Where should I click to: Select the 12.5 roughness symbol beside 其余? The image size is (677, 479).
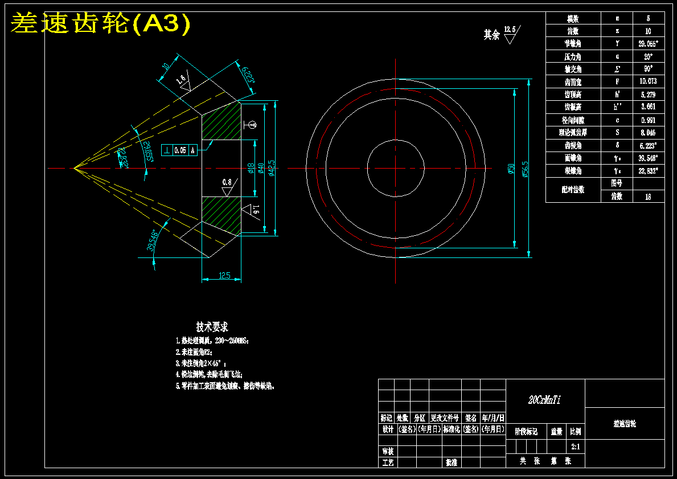coord(512,34)
